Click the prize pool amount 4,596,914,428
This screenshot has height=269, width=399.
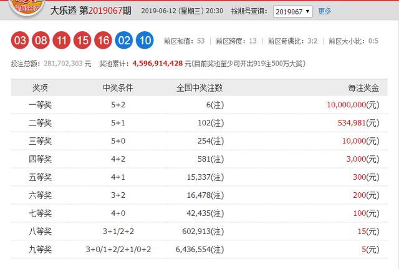click(158, 64)
